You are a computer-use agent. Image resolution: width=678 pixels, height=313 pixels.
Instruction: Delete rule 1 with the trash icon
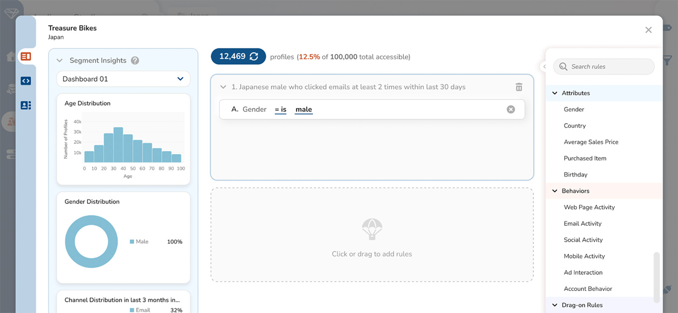(x=519, y=87)
